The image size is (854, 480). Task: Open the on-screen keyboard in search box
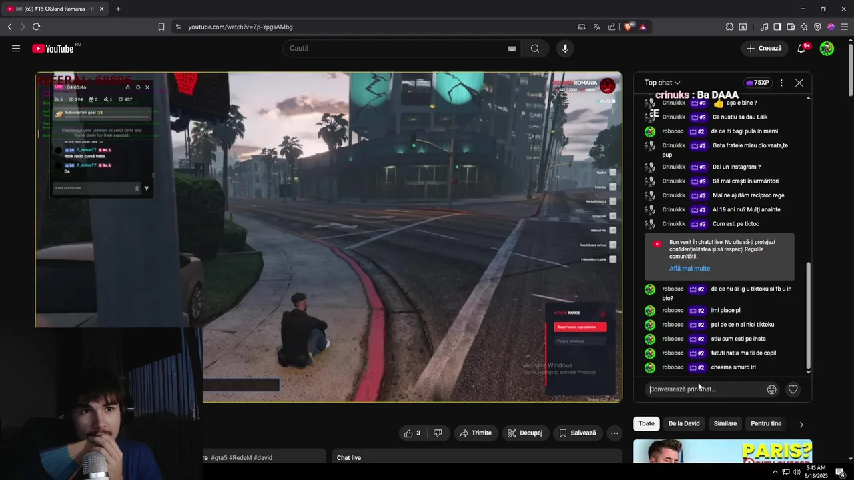[x=512, y=49]
